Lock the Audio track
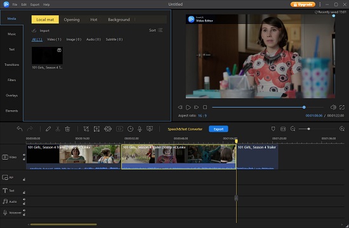 click(x=24, y=203)
